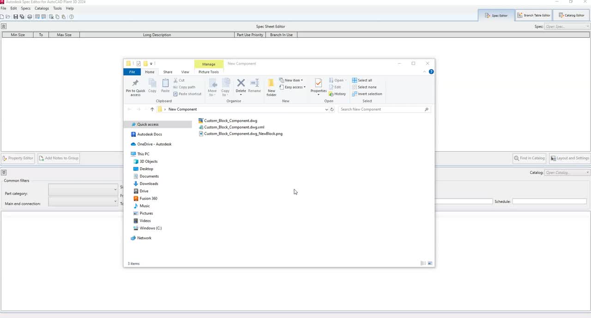Open the Catalogs menu
The height and width of the screenshot is (318, 591).
[x=42, y=8]
